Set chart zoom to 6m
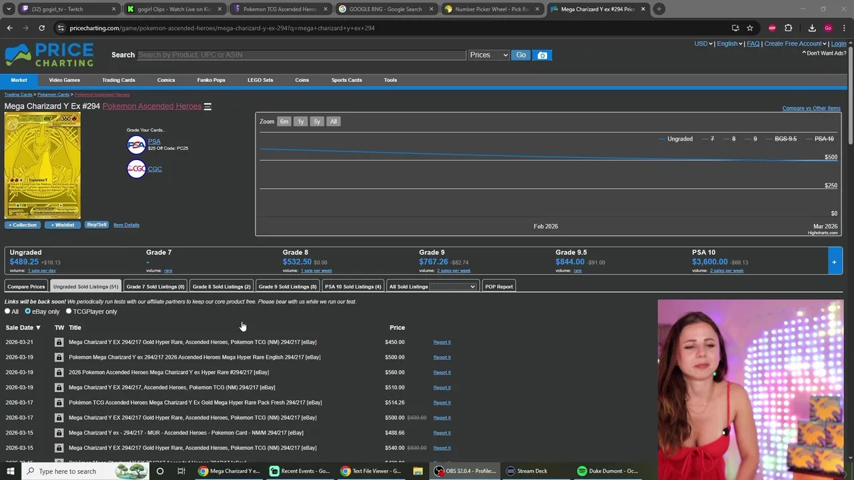854x480 pixels. click(x=284, y=121)
